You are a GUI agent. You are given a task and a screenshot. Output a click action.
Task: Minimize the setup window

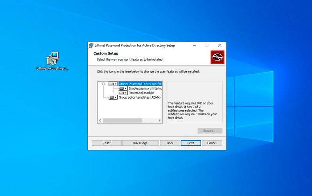tap(194, 46)
